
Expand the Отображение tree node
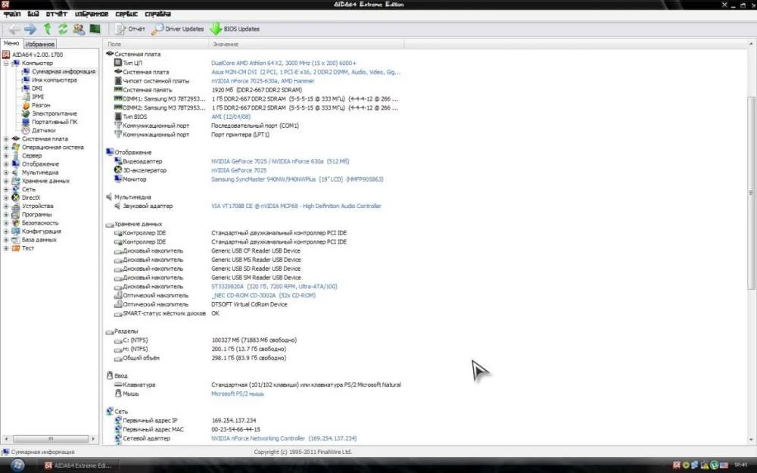click(x=6, y=164)
